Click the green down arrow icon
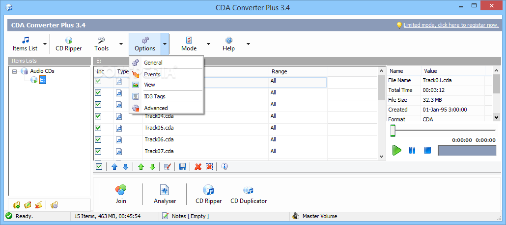The width and height of the screenshot is (506, 225). pyautogui.click(x=152, y=167)
